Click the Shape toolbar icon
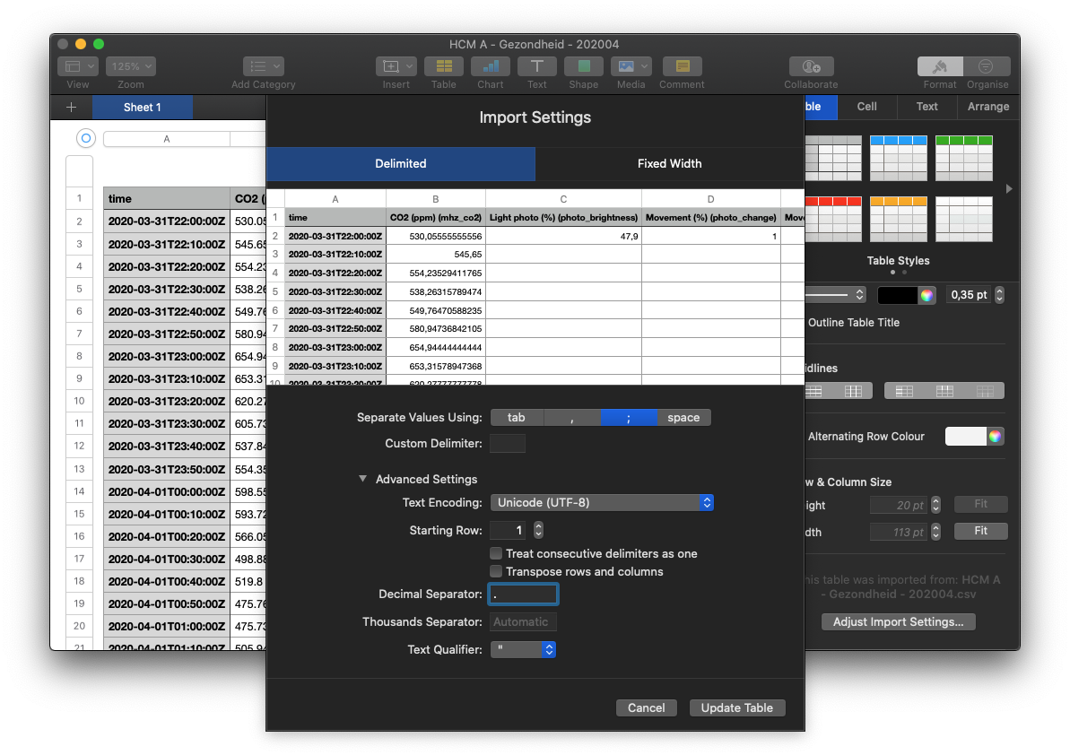The height and width of the screenshot is (755, 1070). 583,66
